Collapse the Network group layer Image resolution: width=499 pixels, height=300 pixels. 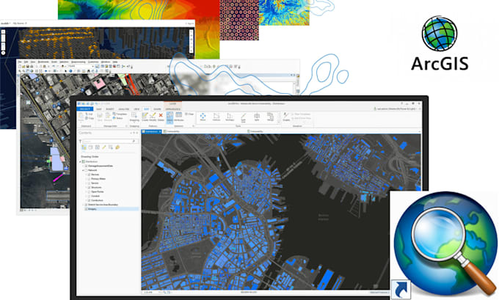pyautogui.click(x=83, y=170)
